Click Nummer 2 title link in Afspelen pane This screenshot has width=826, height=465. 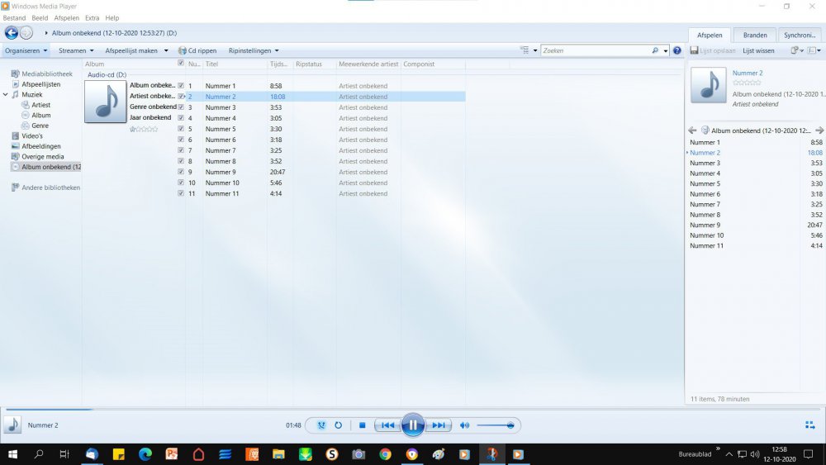748,74
